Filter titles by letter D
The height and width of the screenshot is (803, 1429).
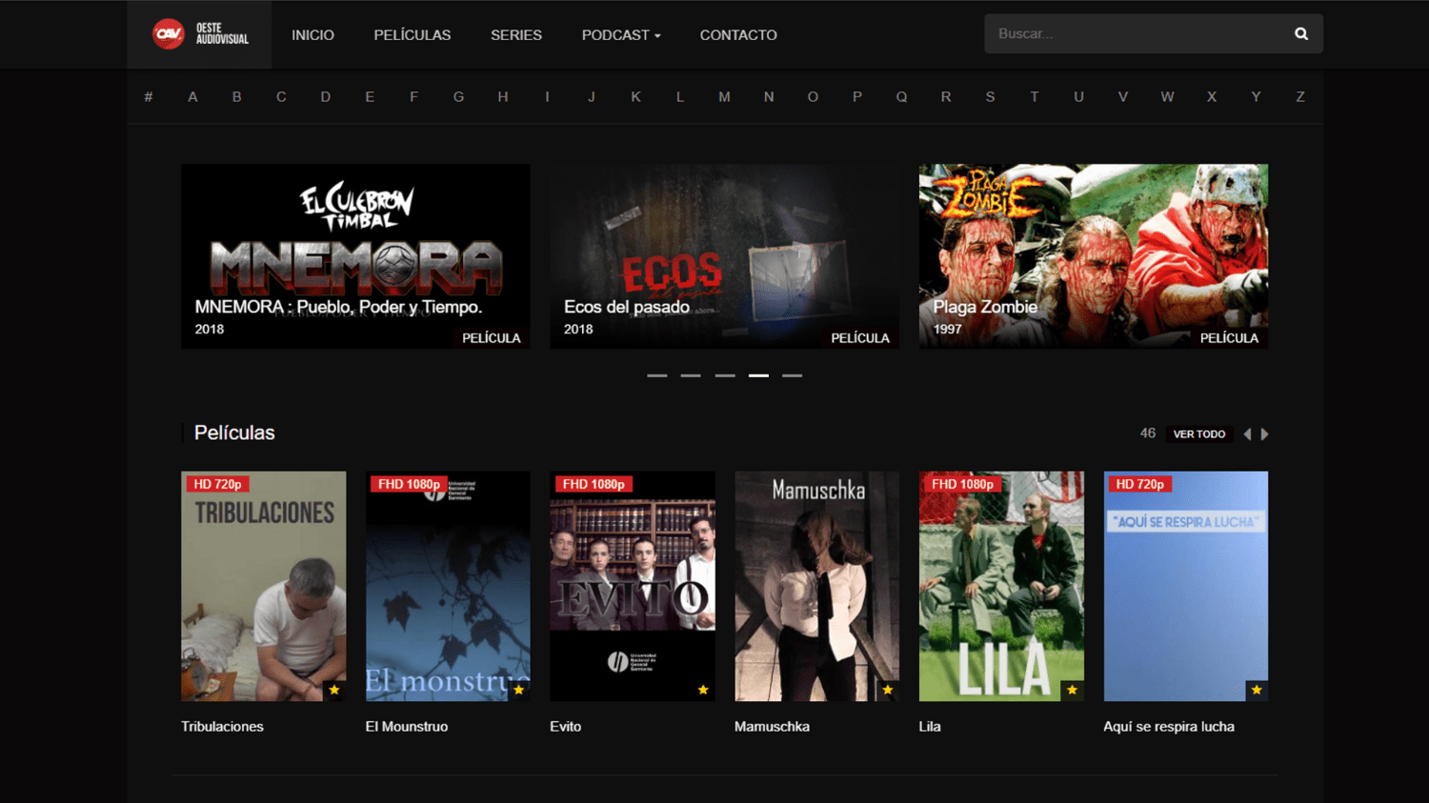[x=326, y=97]
